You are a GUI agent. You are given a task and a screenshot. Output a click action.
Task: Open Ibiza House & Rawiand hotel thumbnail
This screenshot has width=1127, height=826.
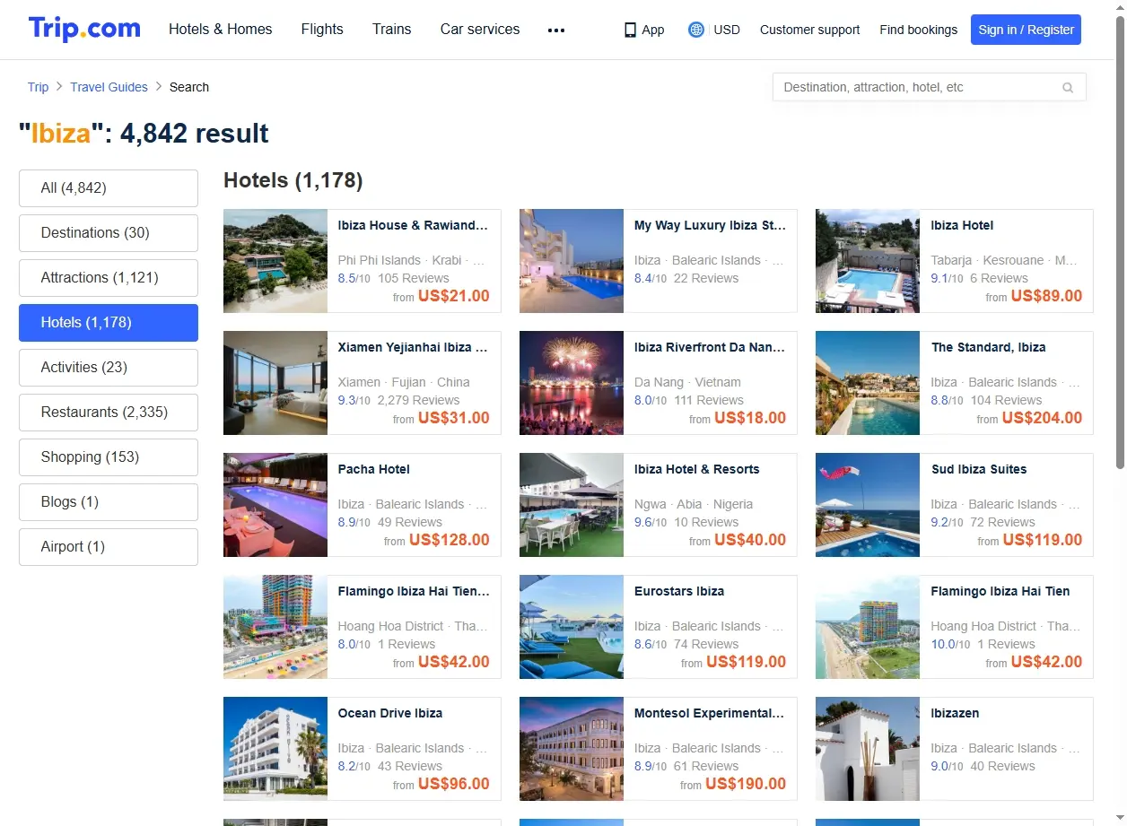[275, 261]
